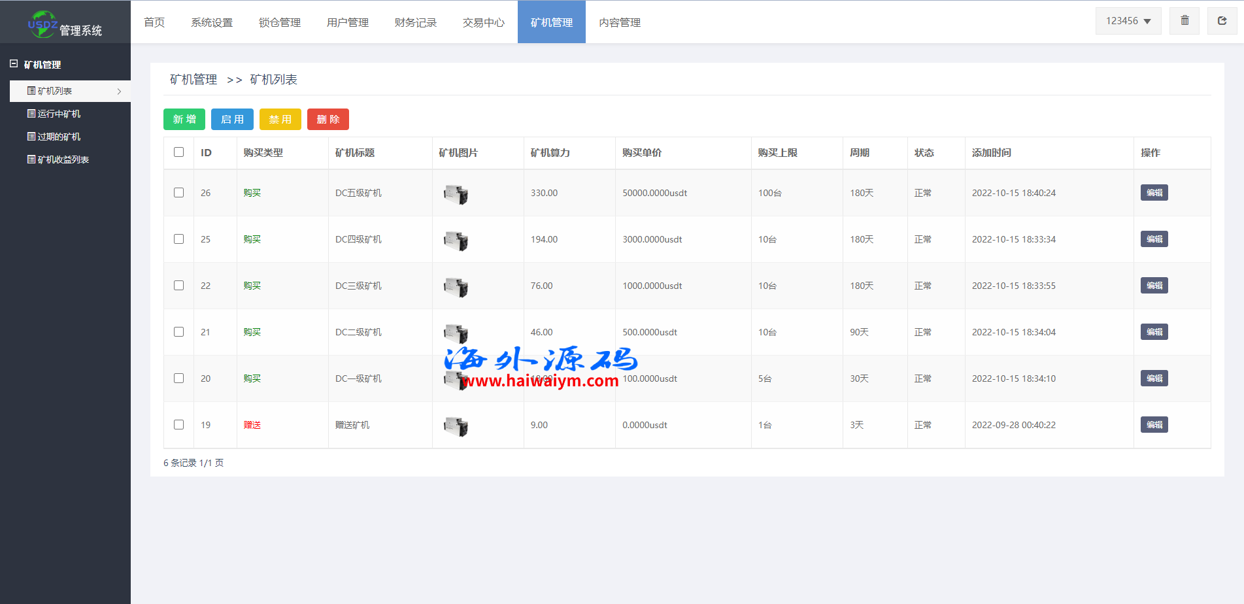Open 运行中矿机 in the sidebar

[59, 114]
